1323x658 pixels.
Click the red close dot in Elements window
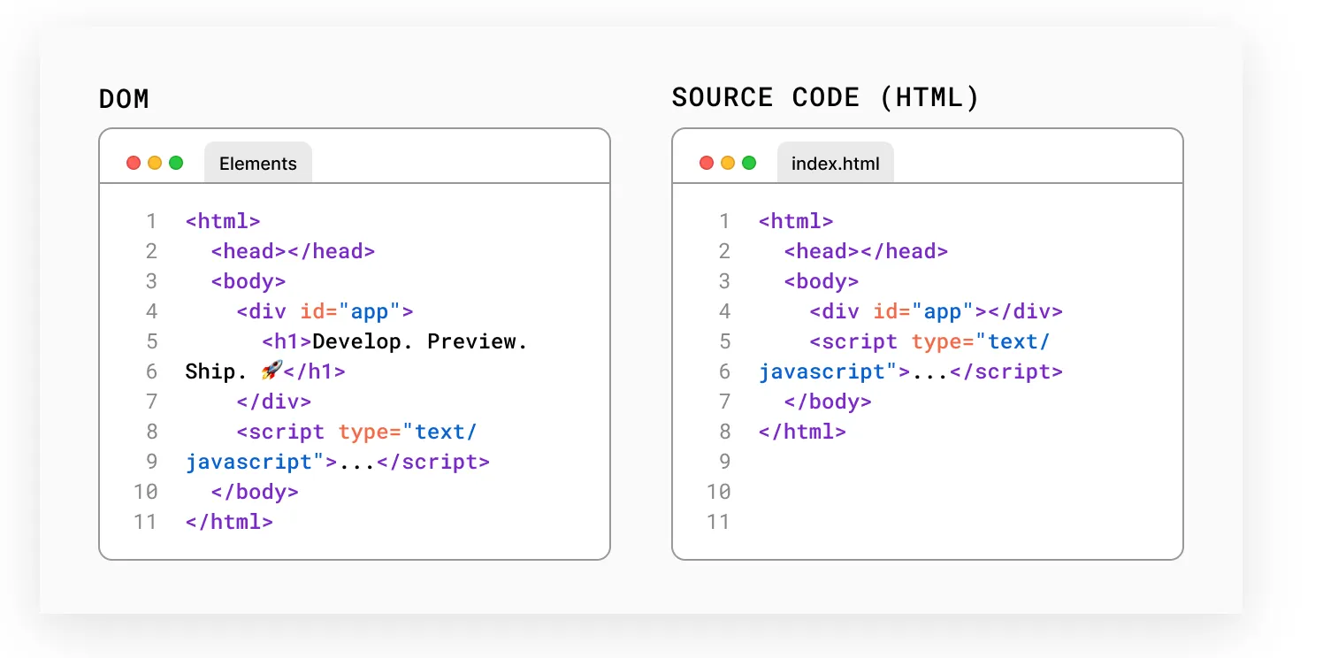point(134,163)
